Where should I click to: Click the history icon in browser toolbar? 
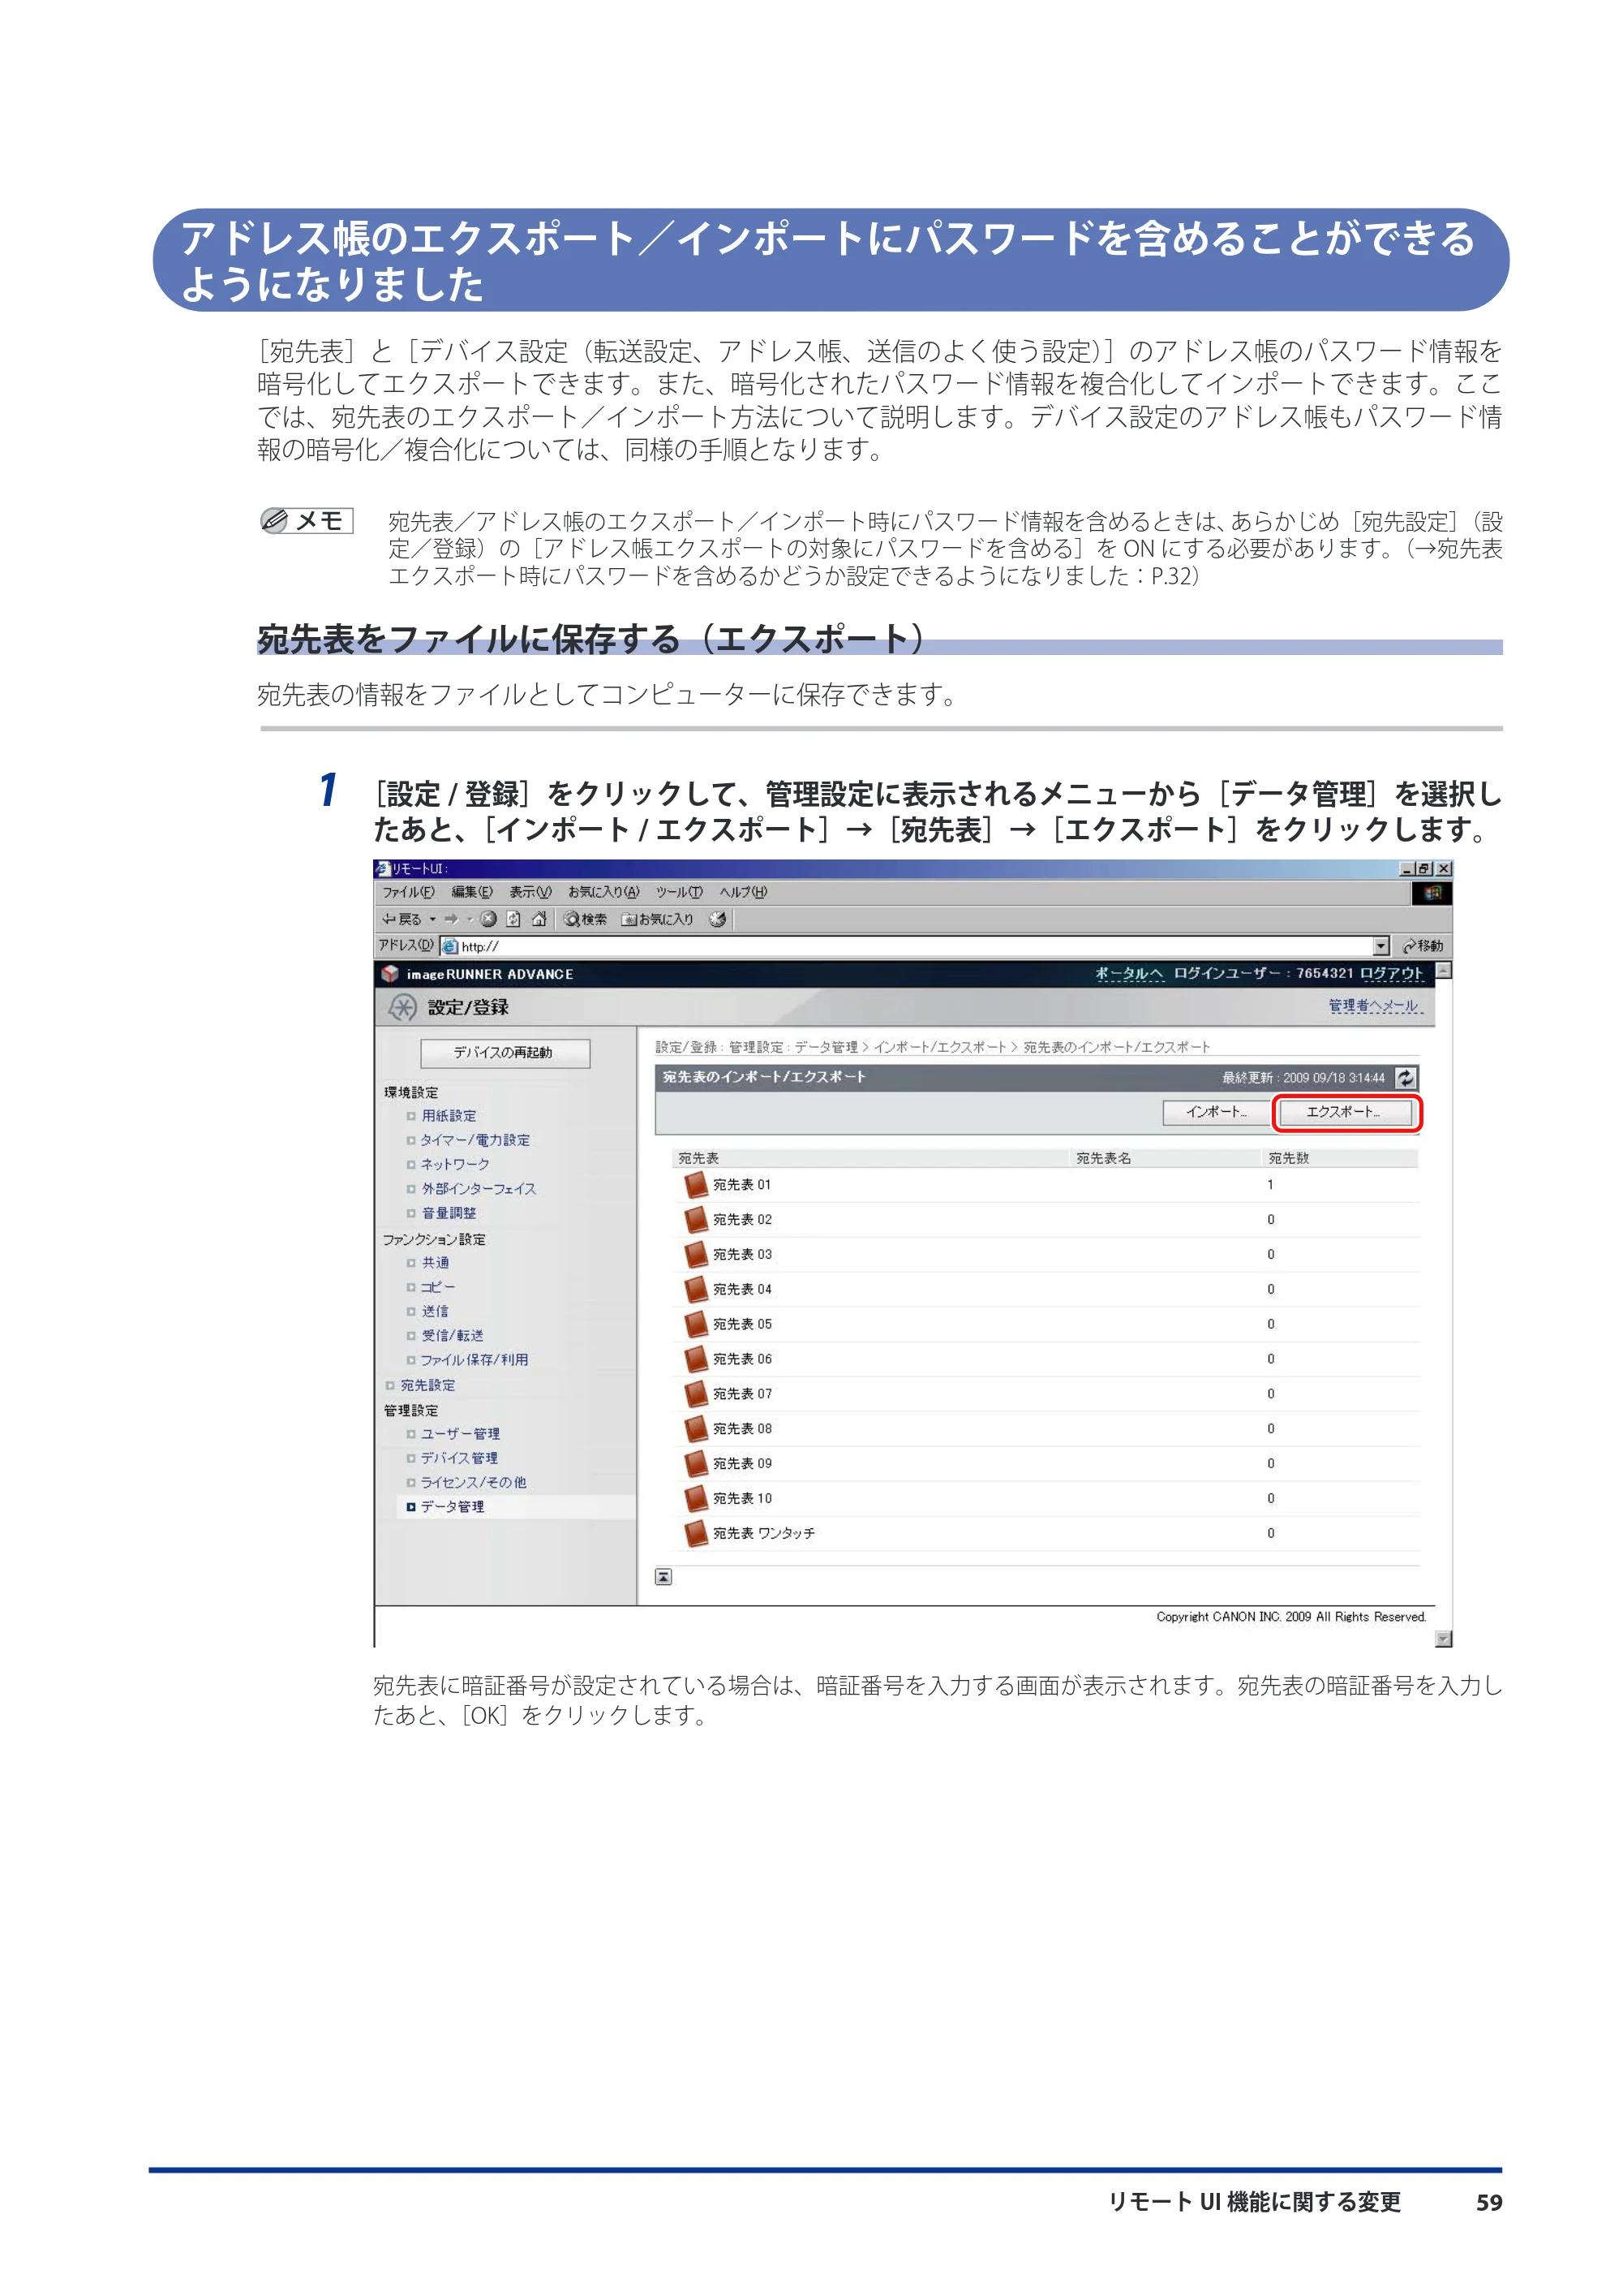pos(718,919)
